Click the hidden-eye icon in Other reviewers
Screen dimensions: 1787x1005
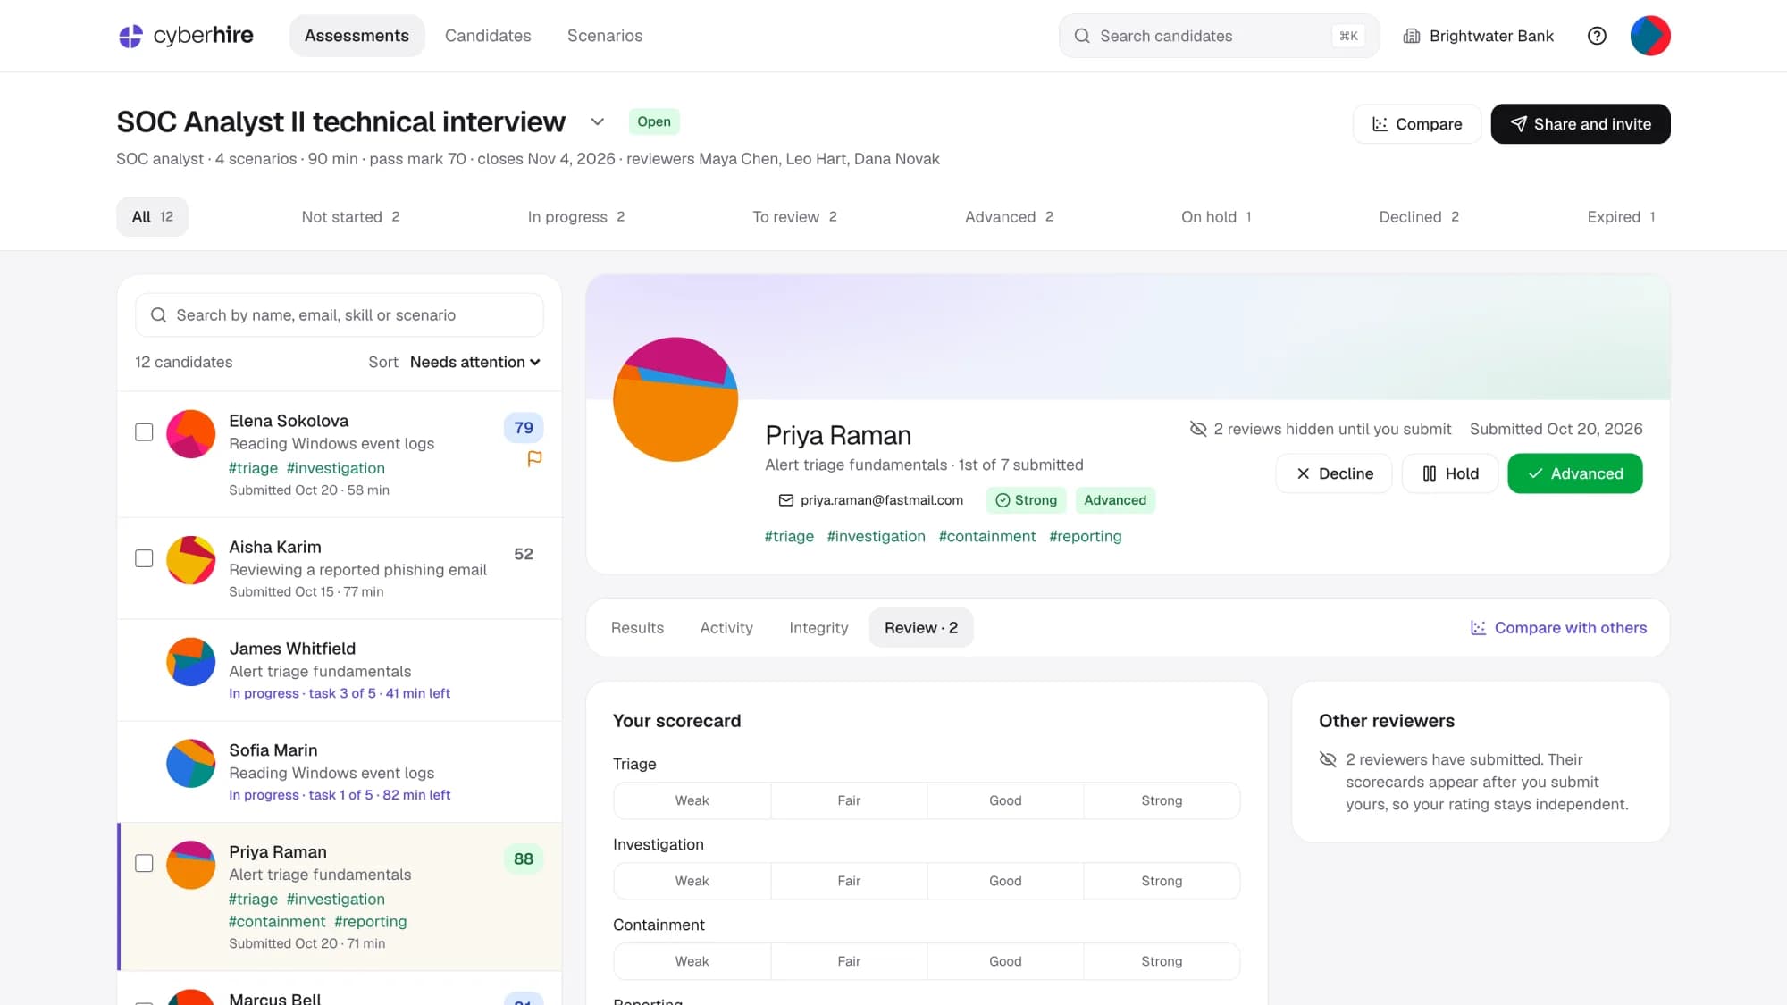[1328, 759]
